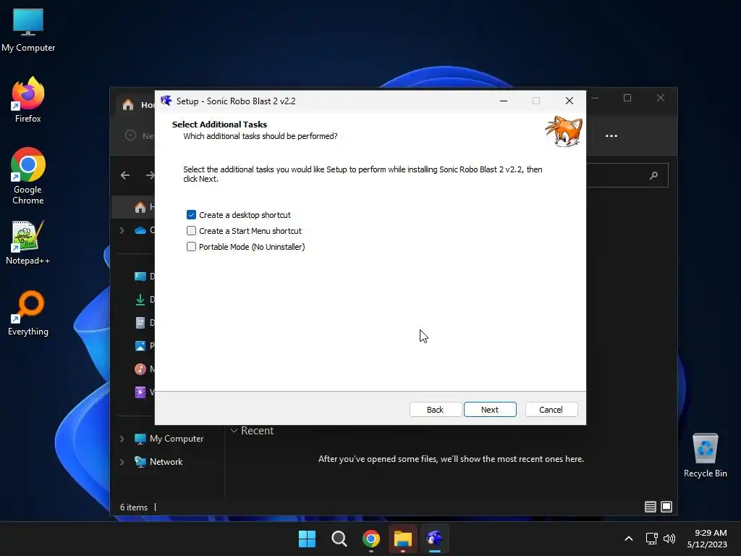Screen dimensions: 741x556
Task: Open the Recycle Bin
Action: coord(705,455)
